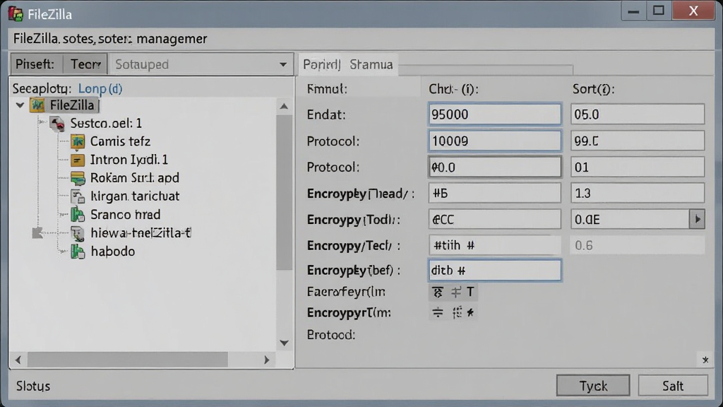Click the Lonp (d) link

tap(100, 88)
